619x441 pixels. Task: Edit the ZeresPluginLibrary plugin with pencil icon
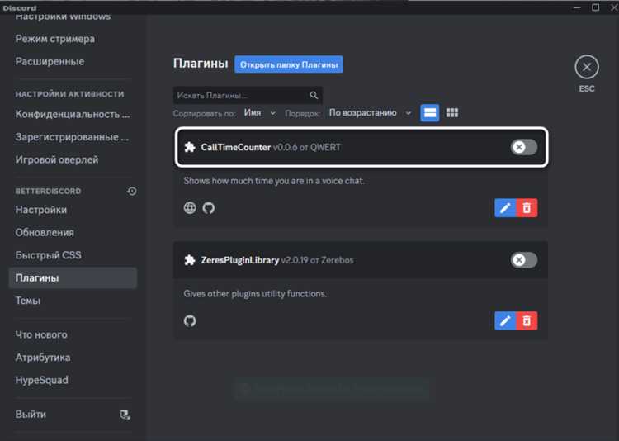point(505,320)
